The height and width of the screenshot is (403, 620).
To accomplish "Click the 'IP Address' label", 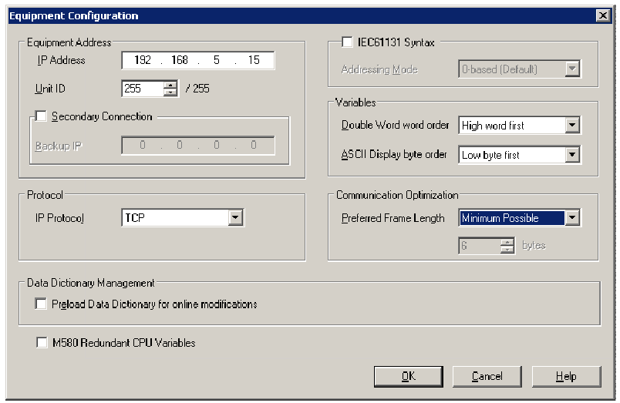I will (61, 60).
